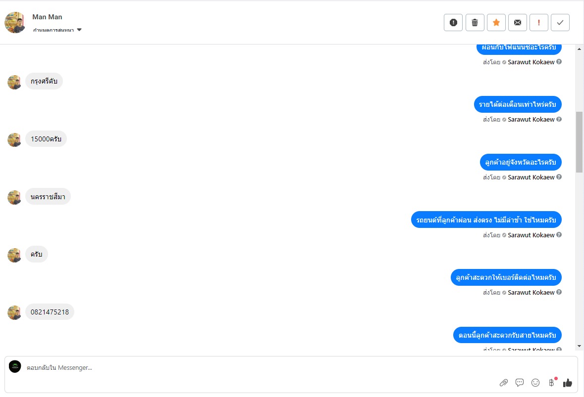Mark conversation unread with envelope icon

(518, 22)
